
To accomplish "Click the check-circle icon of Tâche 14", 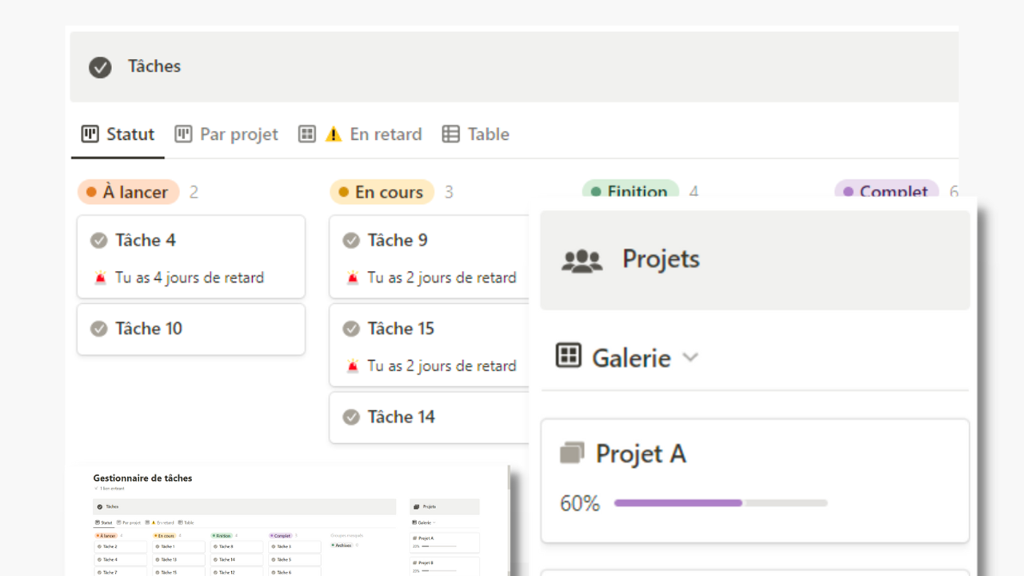I will [351, 417].
